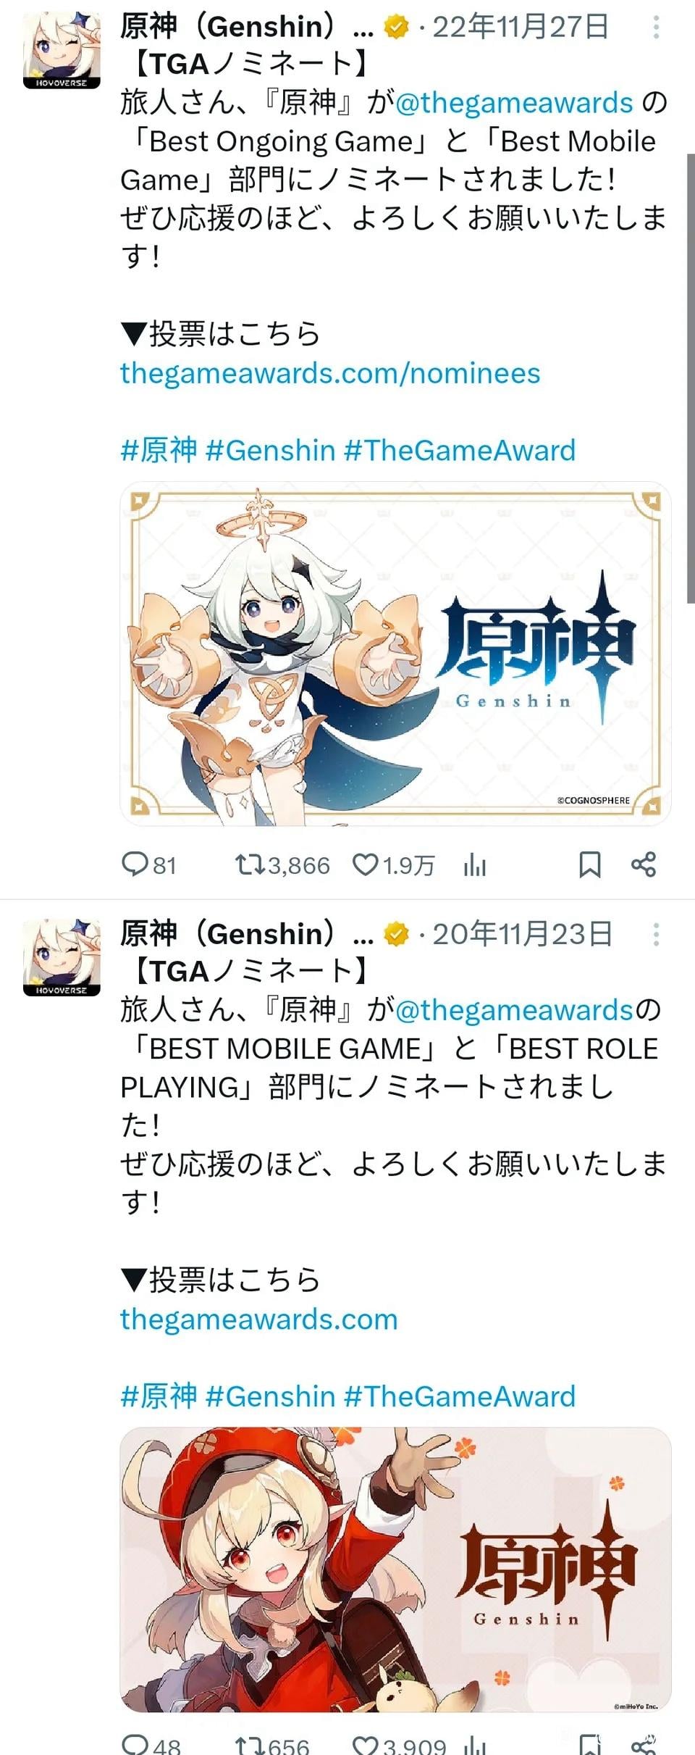Open Klee Genshin image in second tweet
The width and height of the screenshot is (695, 1755).
click(x=395, y=1570)
